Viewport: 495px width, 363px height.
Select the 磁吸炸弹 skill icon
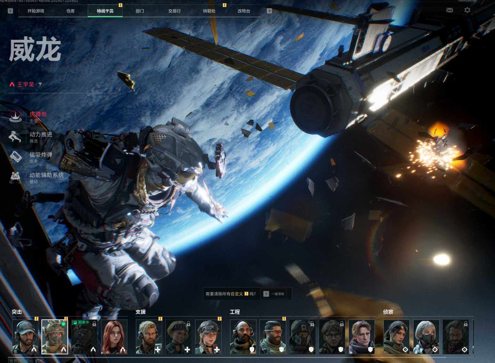[15, 157]
